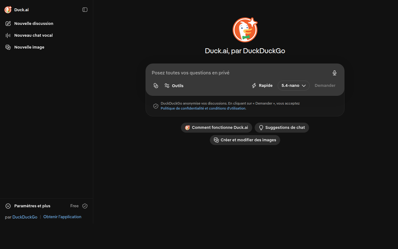Viewport: 398px width, 249px height.
Task: Click the 'Comment fonctionne Duck.ai' chip
Action: [x=216, y=128]
